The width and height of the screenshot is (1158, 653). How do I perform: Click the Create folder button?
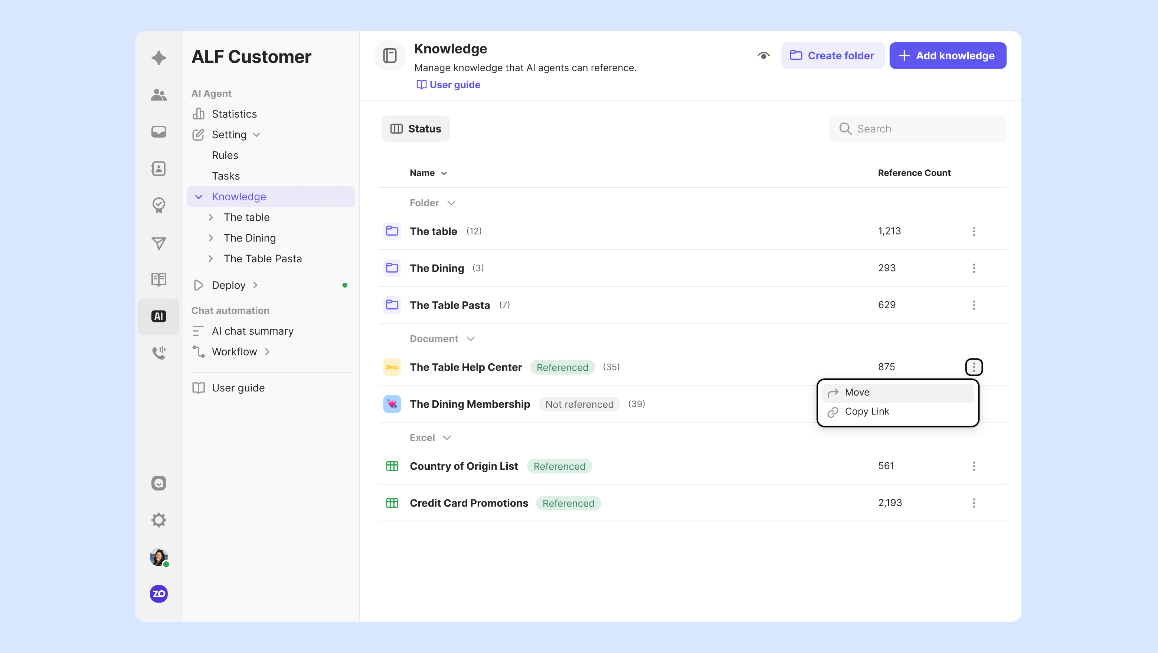[x=832, y=56]
